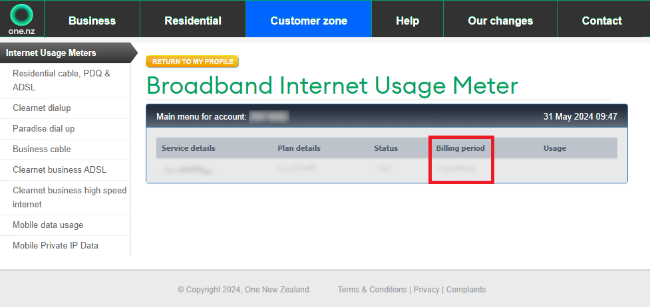Select the Customer zone tab
Image resolution: width=650 pixels, height=307 pixels.
coord(309,21)
